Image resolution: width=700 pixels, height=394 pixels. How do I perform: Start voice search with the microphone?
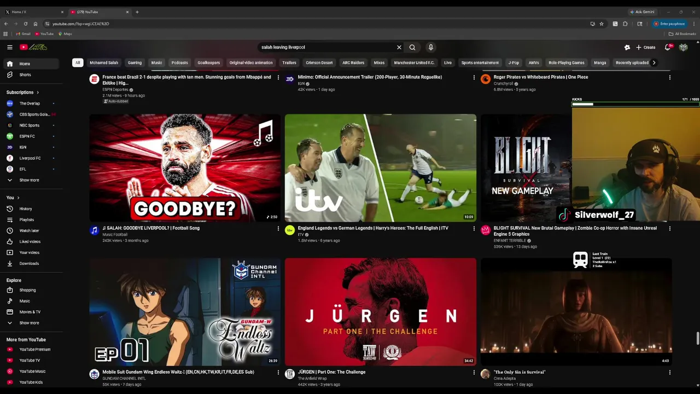(431, 47)
